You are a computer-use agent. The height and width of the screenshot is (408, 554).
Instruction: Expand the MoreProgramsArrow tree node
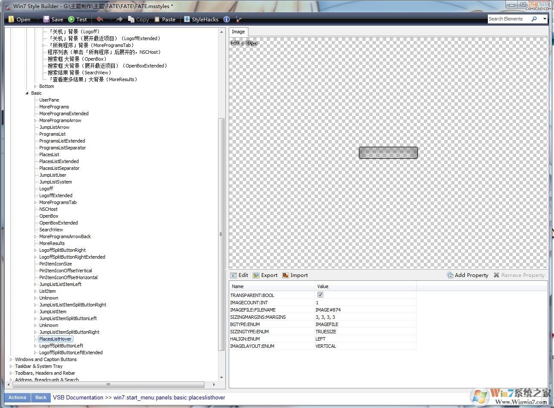pos(35,120)
